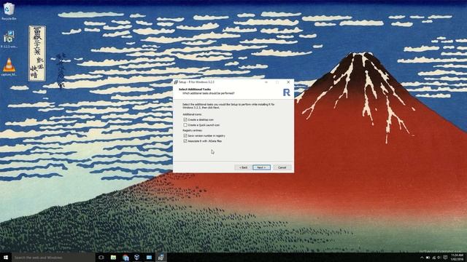Check the battery status icon
The height and width of the screenshot is (262, 467).
point(428,258)
